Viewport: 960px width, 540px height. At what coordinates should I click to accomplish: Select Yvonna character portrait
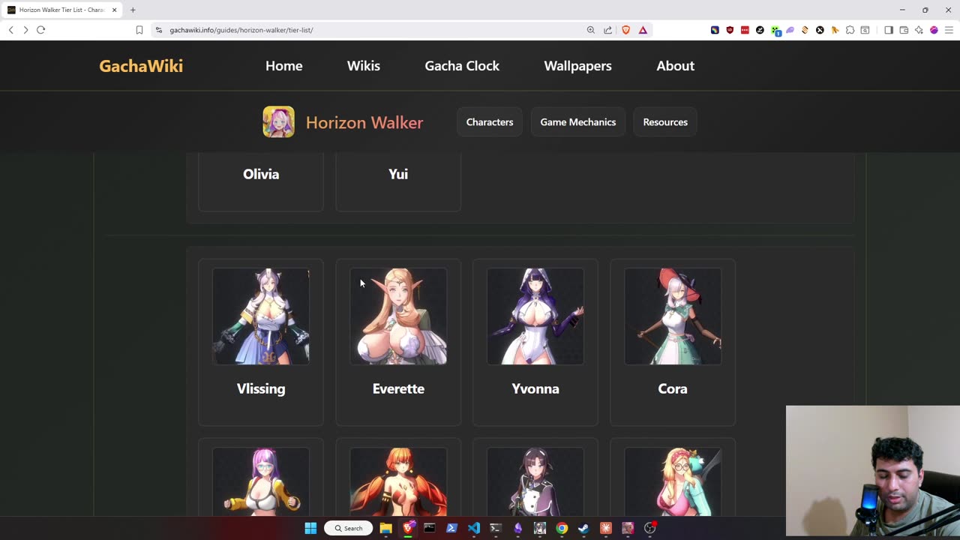[535, 316]
